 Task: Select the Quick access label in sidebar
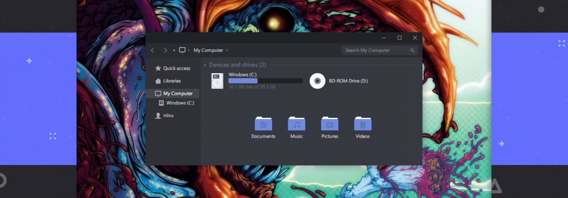click(x=177, y=68)
